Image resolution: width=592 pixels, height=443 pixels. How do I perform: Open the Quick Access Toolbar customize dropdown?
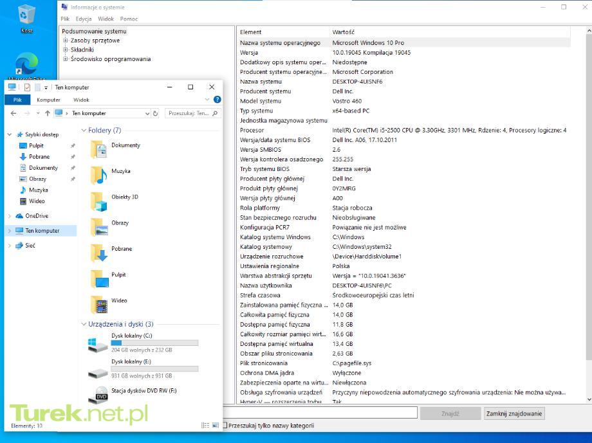pos(46,87)
